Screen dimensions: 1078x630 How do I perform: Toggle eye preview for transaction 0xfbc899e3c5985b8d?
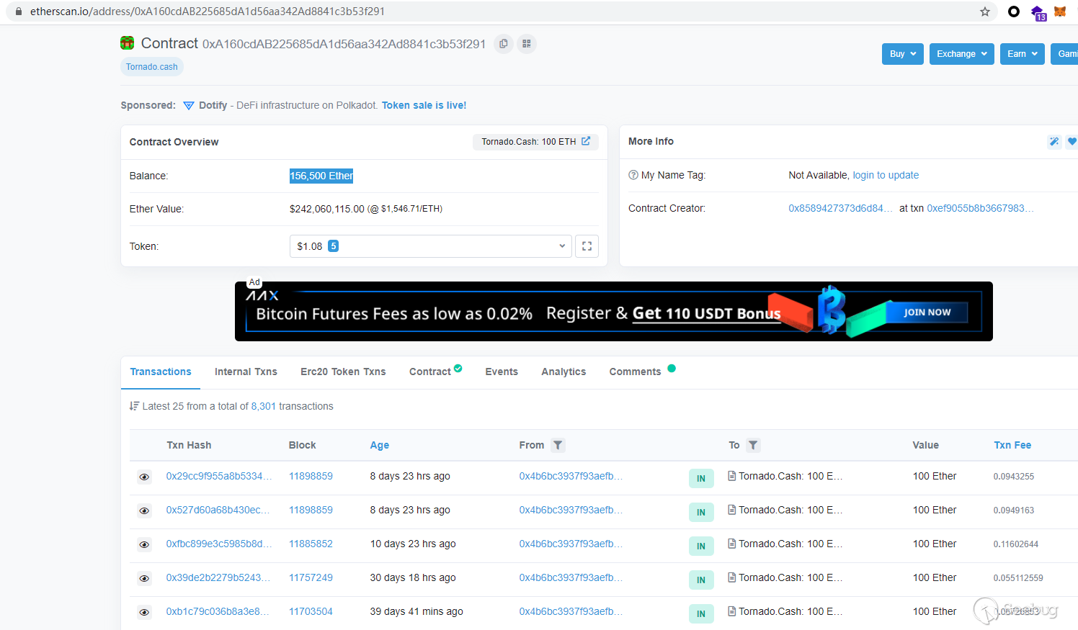point(144,544)
